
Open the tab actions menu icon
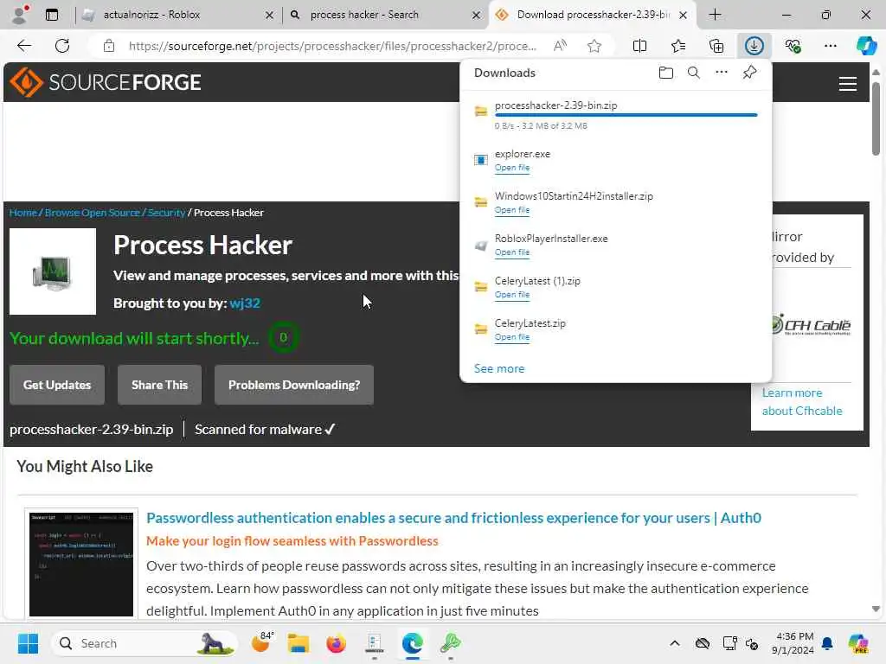tap(52, 15)
